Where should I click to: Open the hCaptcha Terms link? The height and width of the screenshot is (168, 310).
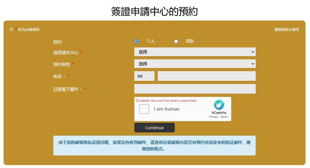[224, 117]
